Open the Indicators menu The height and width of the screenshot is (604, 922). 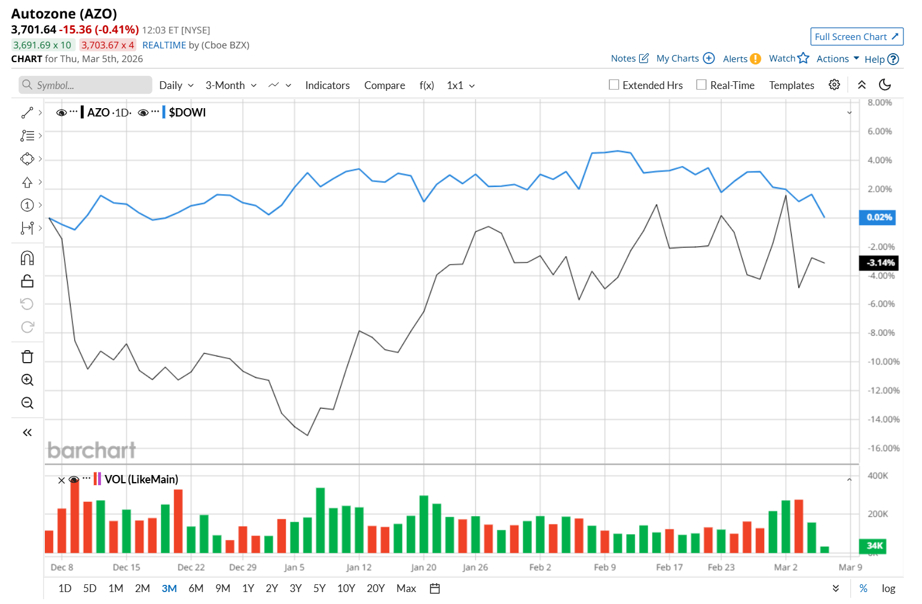coord(327,85)
